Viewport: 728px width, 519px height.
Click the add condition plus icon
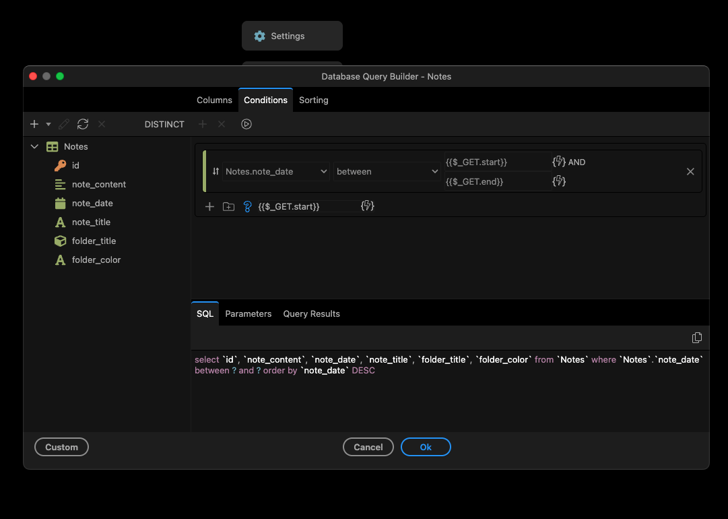pos(209,207)
